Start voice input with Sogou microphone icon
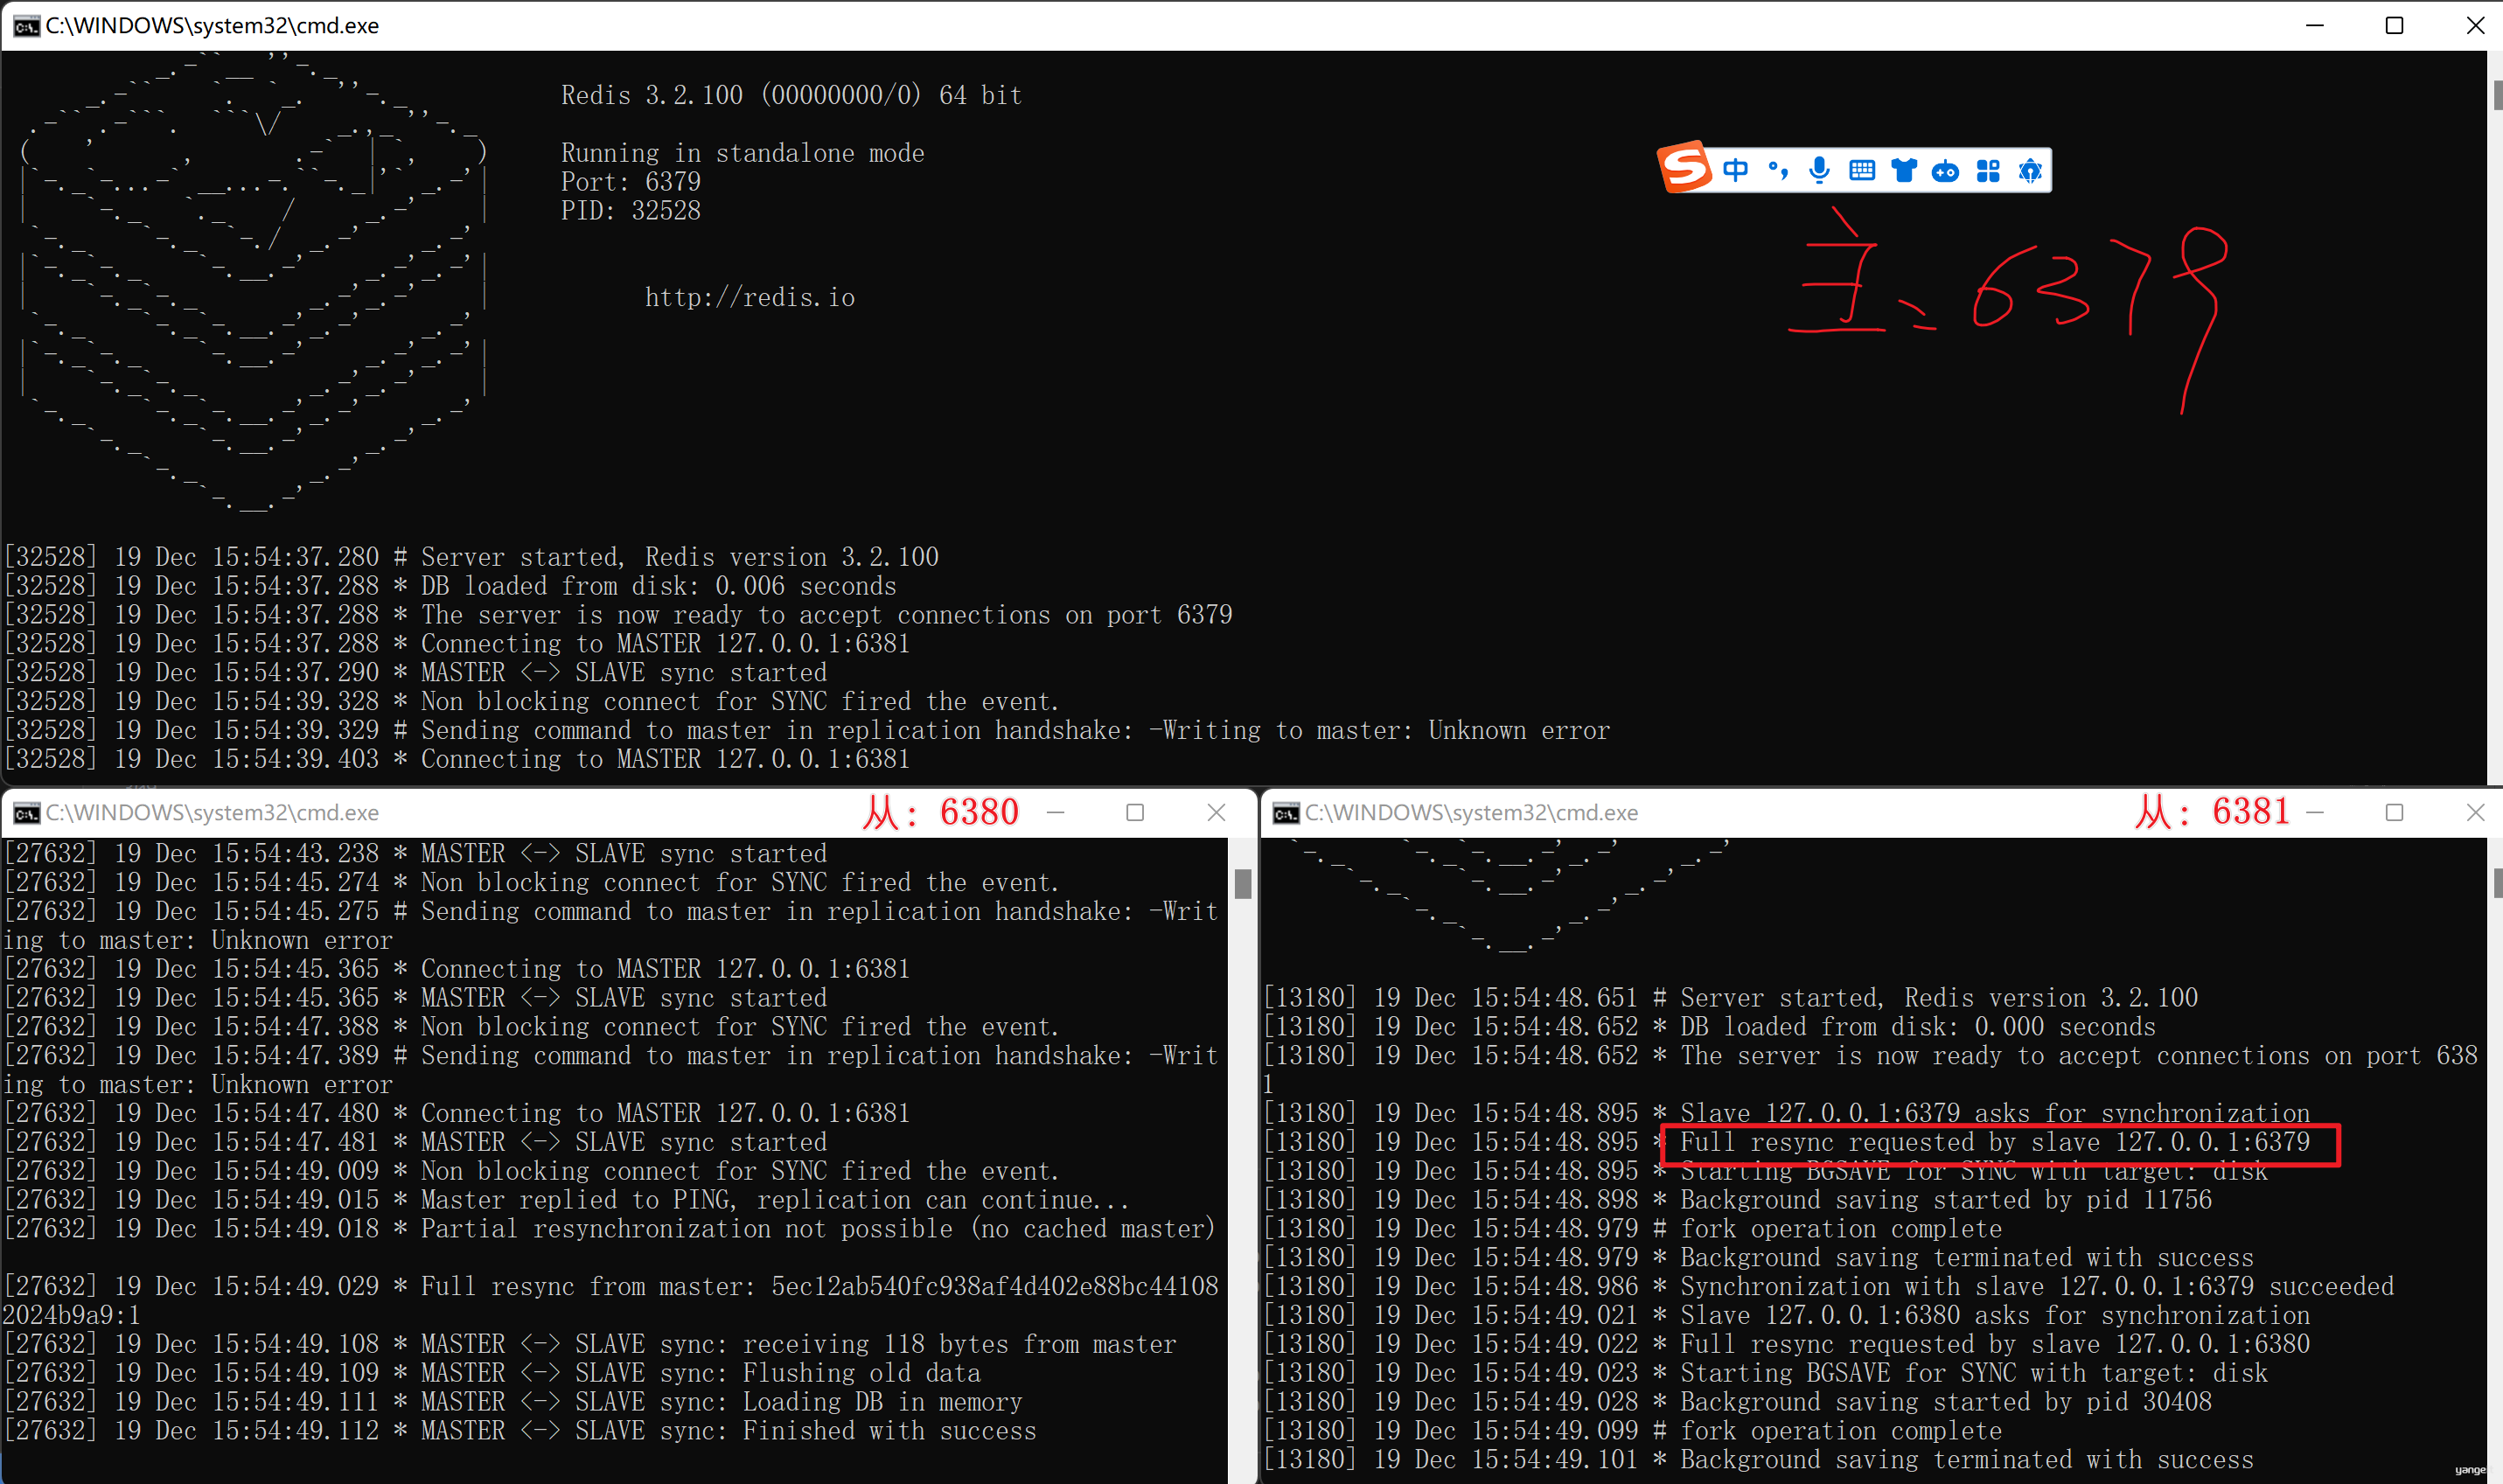 pos(1819,170)
